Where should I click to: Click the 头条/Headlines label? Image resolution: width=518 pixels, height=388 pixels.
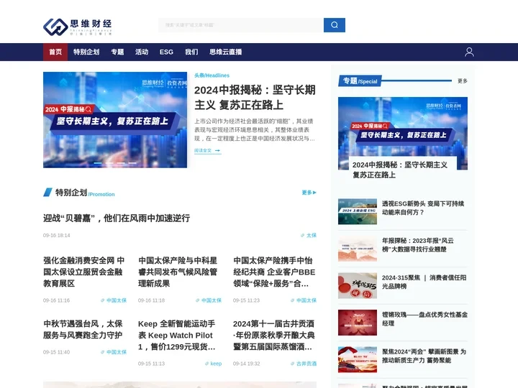point(212,75)
